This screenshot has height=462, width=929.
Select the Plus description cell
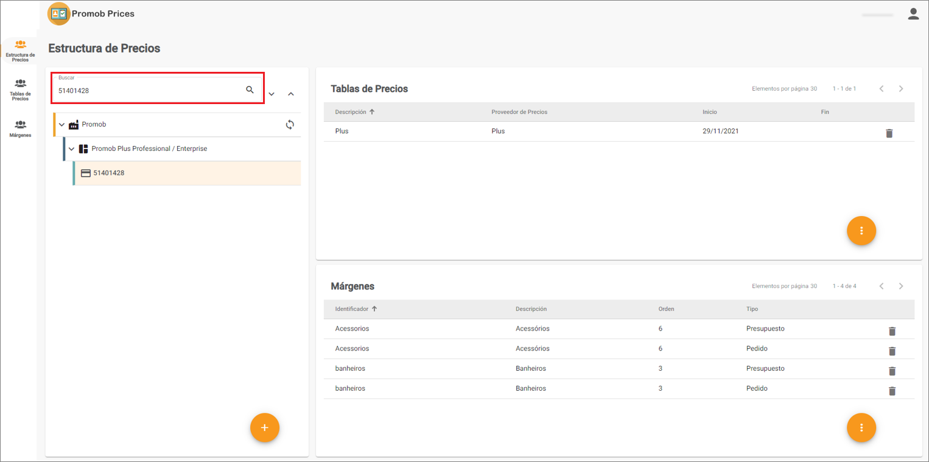click(342, 131)
